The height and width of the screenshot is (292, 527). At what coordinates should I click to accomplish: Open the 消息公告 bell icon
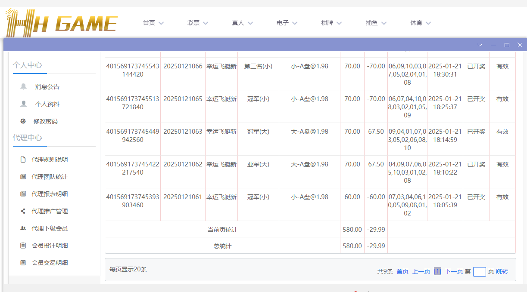tap(24, 87)
